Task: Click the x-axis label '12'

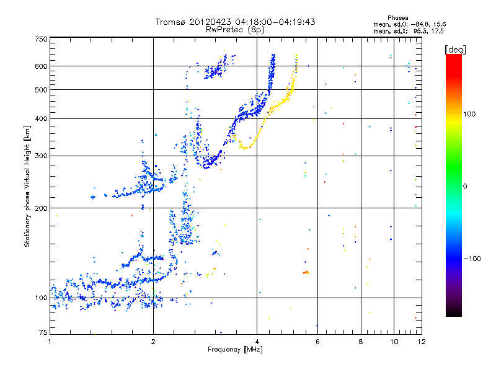Action: [x=422, y=342]
